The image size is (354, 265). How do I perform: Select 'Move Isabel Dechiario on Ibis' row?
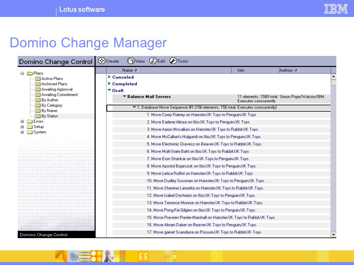[x=221, y=195]
